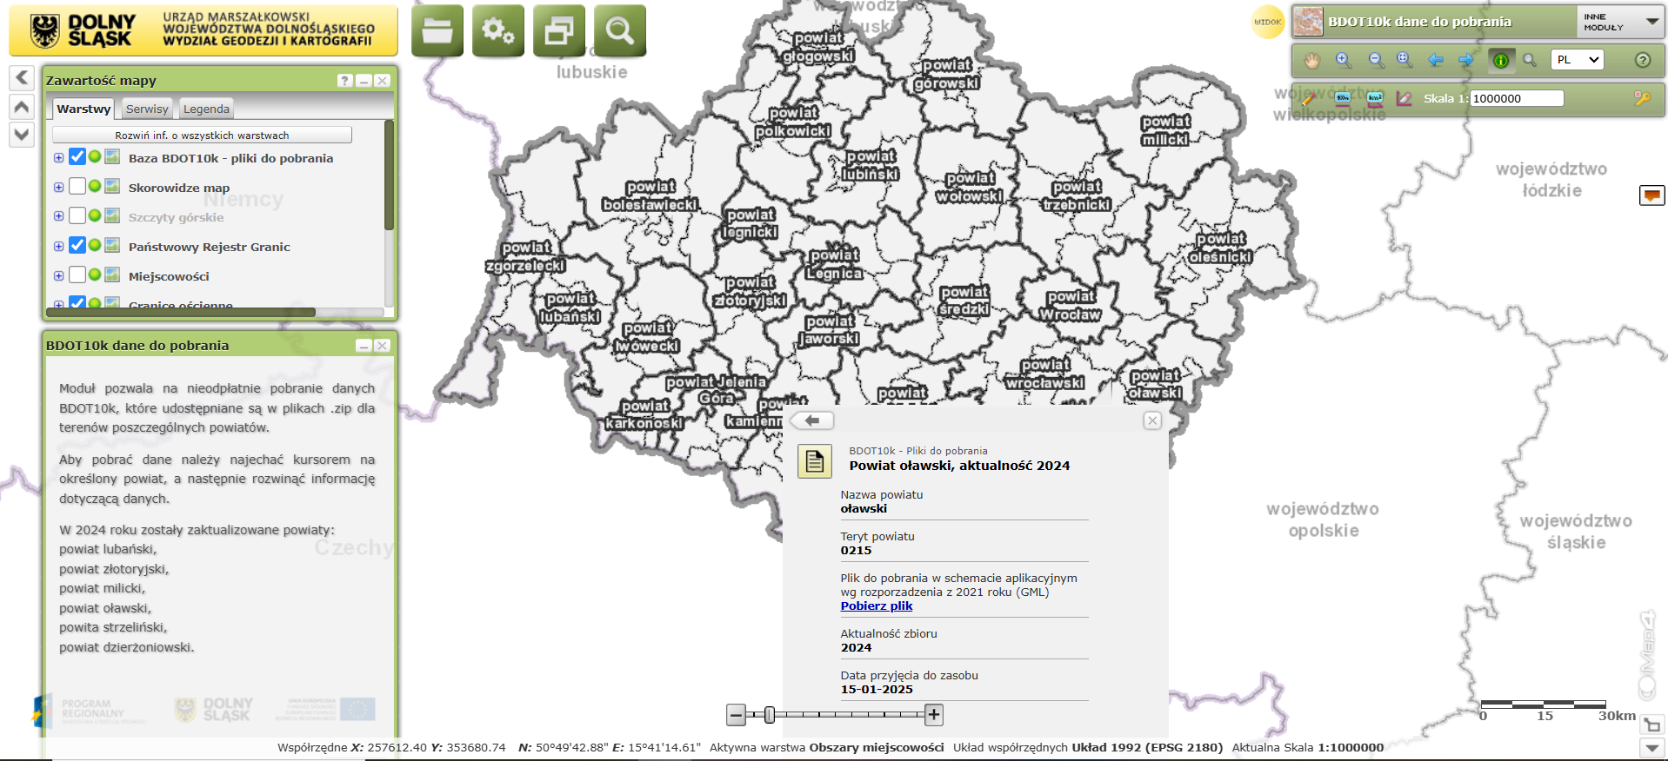Click the green gears settings button
The width and height of the screenshot is (1668, 761).
tap(497, 31)
